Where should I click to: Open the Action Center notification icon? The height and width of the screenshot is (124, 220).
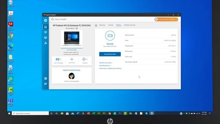click(x=210, y=113)
